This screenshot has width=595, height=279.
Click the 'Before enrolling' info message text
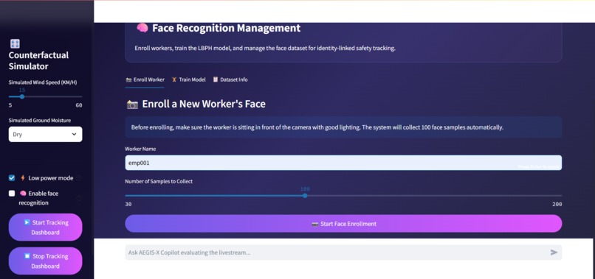click(317, 127)
